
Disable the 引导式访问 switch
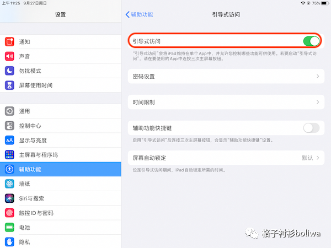point(311,41)
